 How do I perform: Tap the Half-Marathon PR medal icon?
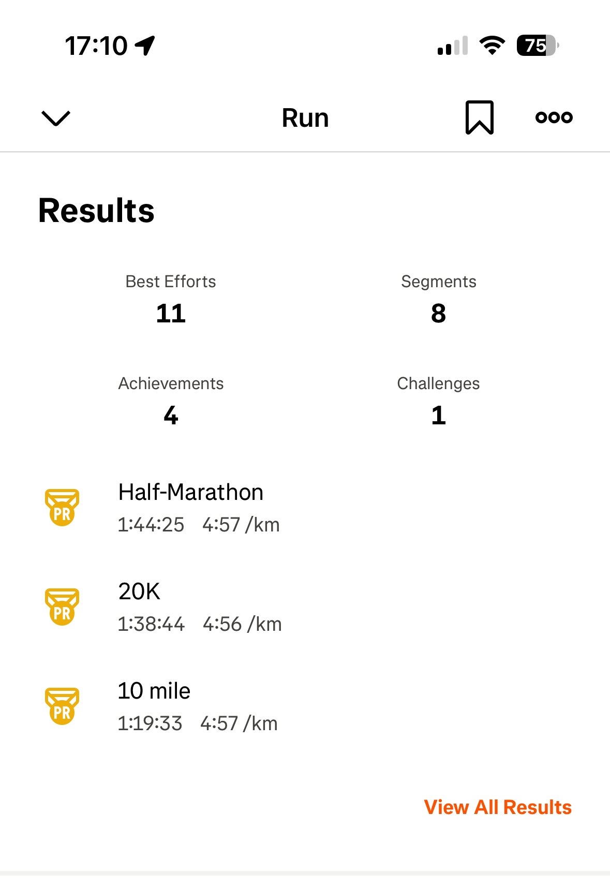pyautogui.click(x=62, y=507)
